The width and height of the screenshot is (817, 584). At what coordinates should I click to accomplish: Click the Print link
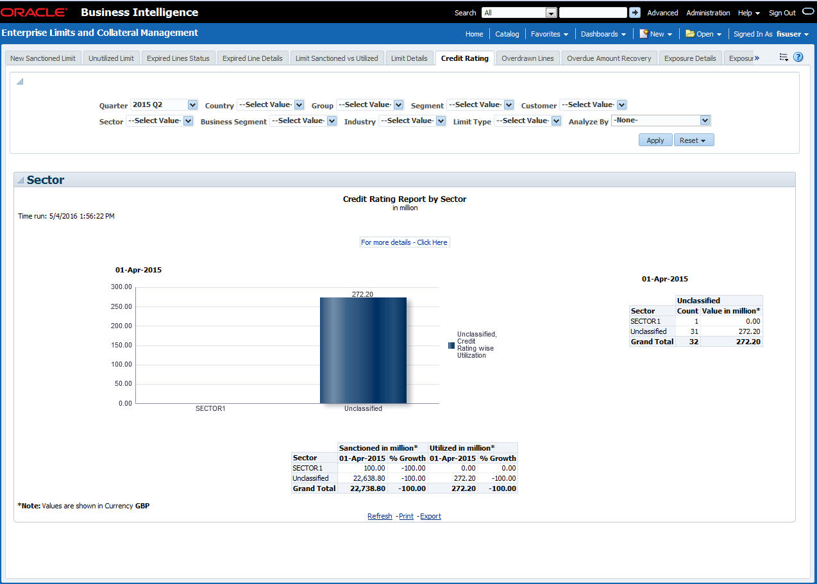[406, 516]
